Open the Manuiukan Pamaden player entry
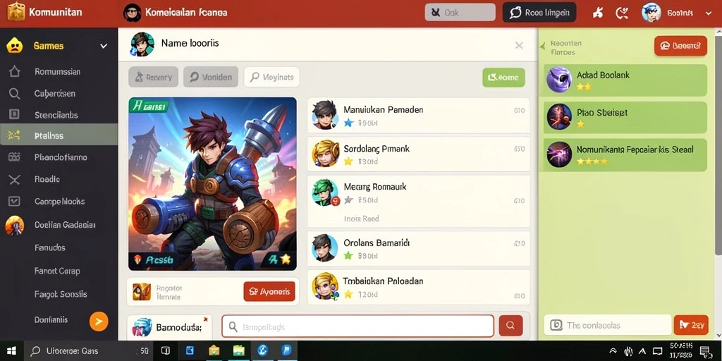The height and width of the screenshot is (361, 722). (x=419, y=115)
